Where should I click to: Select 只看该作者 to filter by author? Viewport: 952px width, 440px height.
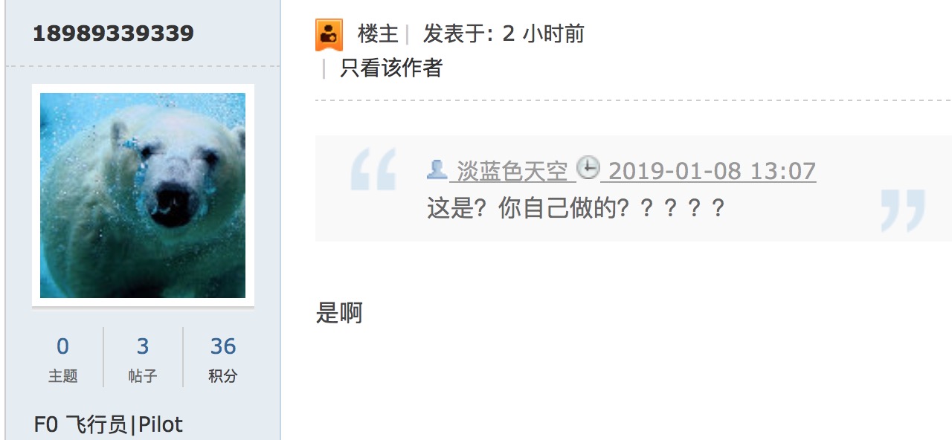point(391,68)
